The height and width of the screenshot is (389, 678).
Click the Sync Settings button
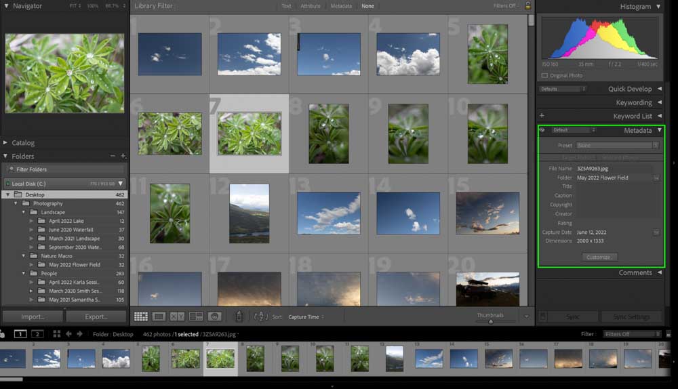pos(631,316)
